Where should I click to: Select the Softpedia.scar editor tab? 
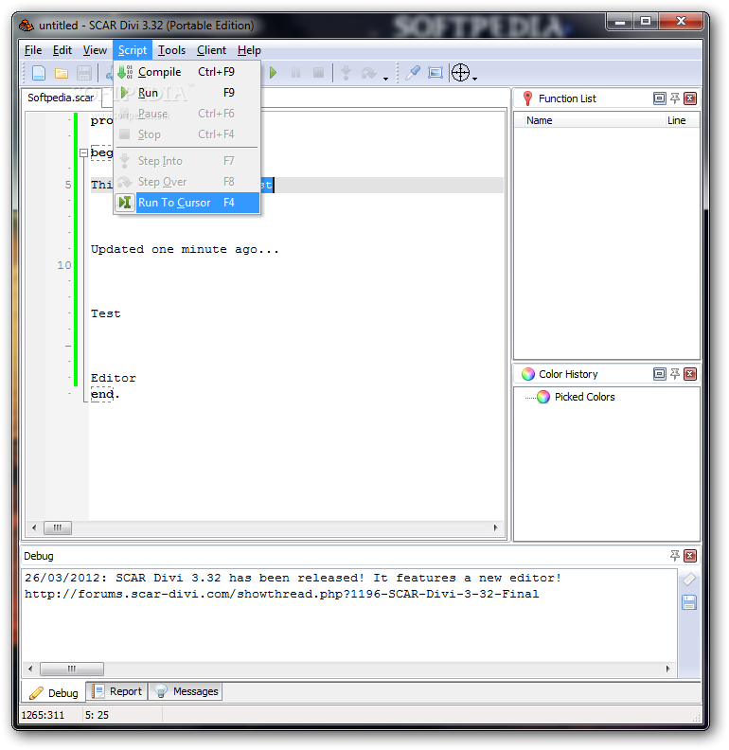(x=61, y=98)
